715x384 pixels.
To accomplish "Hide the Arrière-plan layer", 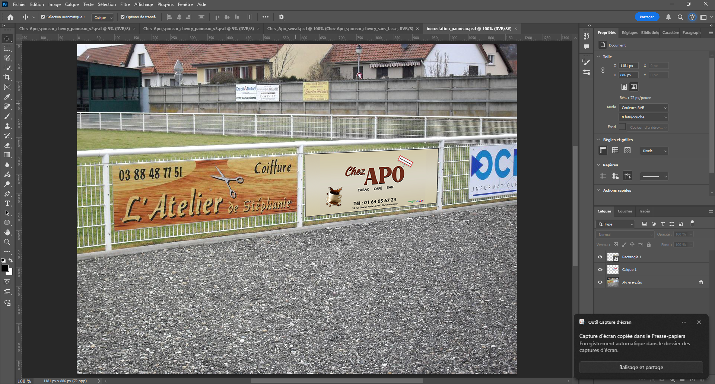I will tap(600, 282).
